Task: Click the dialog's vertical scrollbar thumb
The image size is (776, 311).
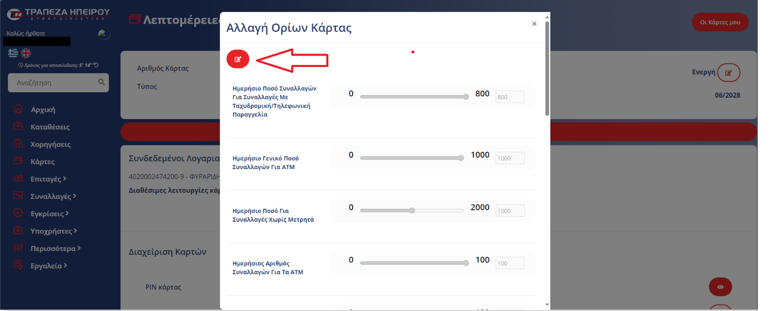Action: [x=547, y=68]
